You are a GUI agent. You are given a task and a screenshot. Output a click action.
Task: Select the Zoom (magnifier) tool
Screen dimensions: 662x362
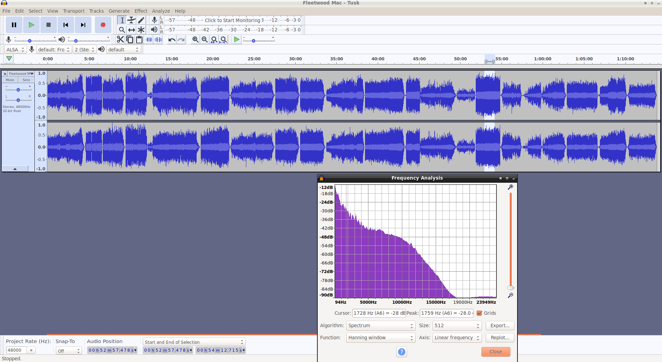tap(122, 30)
